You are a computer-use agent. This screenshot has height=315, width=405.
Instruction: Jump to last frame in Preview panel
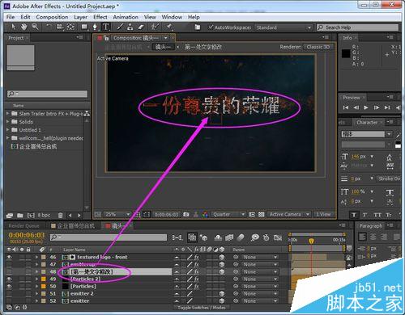(387, 107)
